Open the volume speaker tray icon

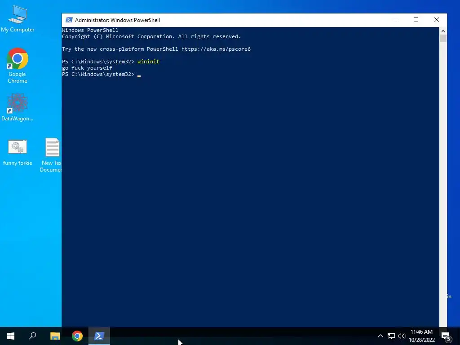(x=402, y=336)
